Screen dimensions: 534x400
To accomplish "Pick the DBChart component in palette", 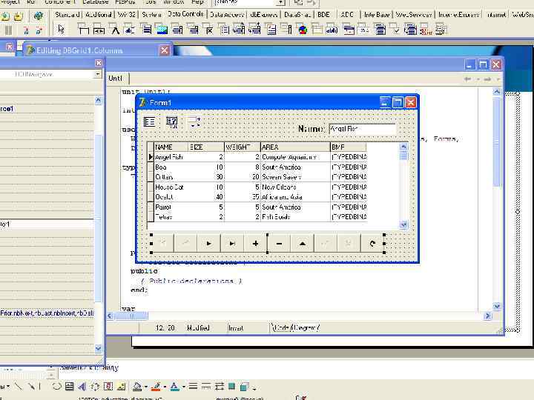I will click(303, 30).
